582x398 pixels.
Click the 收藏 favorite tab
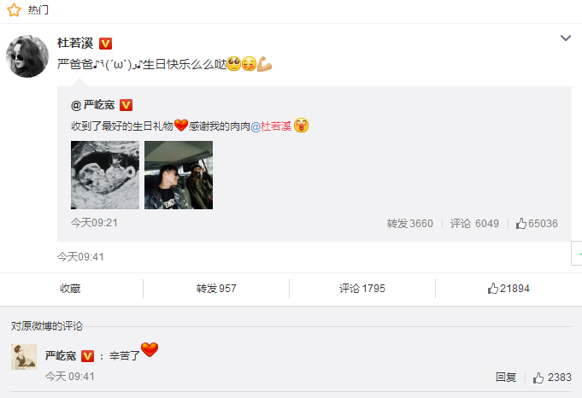[71, 289]
